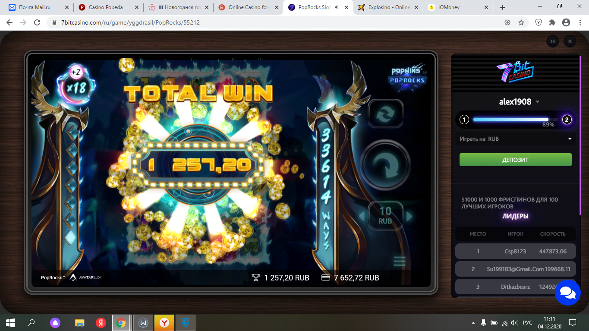The height and width of the screenshot is (331, 589).
Task: Click the green ДЕПОЗИТ button
Action: tap(516, 160)
